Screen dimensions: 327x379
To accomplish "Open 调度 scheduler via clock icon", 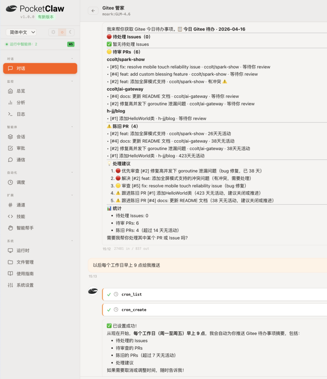I will coord(10,182).
